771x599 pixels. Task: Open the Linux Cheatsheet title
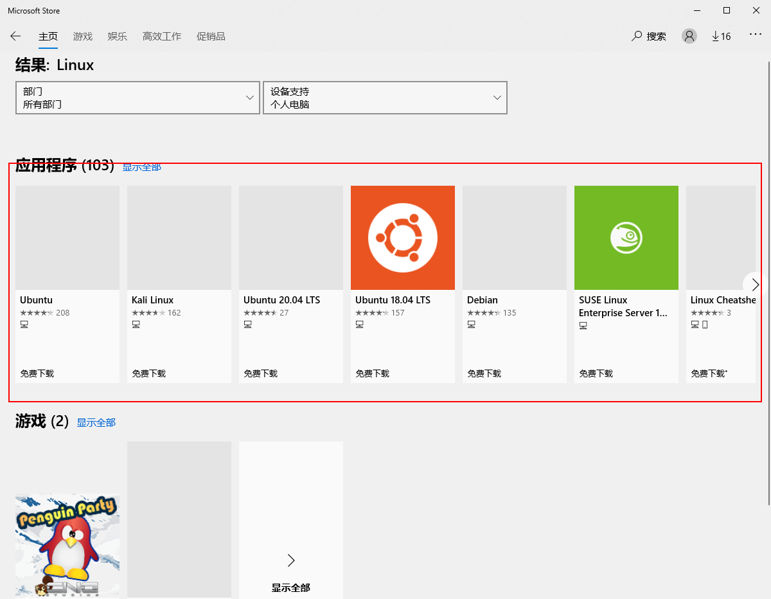click(x=723, y=300)
